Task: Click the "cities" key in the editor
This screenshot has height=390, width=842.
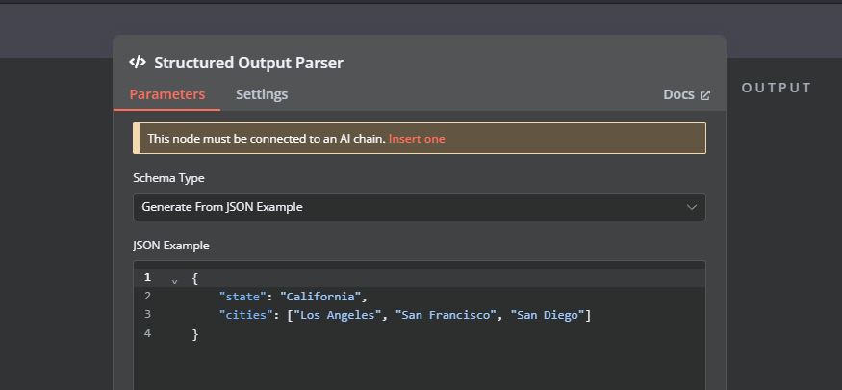Action: [243, 315]
